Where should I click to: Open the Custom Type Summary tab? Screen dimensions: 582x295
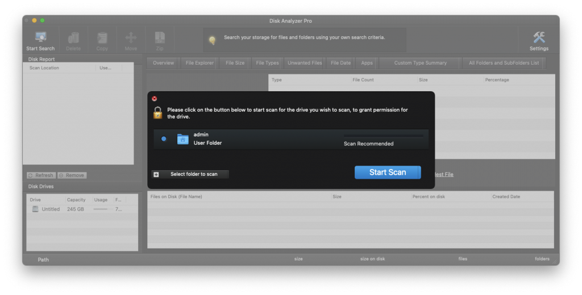(x=420, y=63)
